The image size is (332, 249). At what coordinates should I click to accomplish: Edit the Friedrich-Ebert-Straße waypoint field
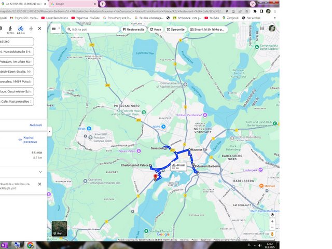(17, 72)
